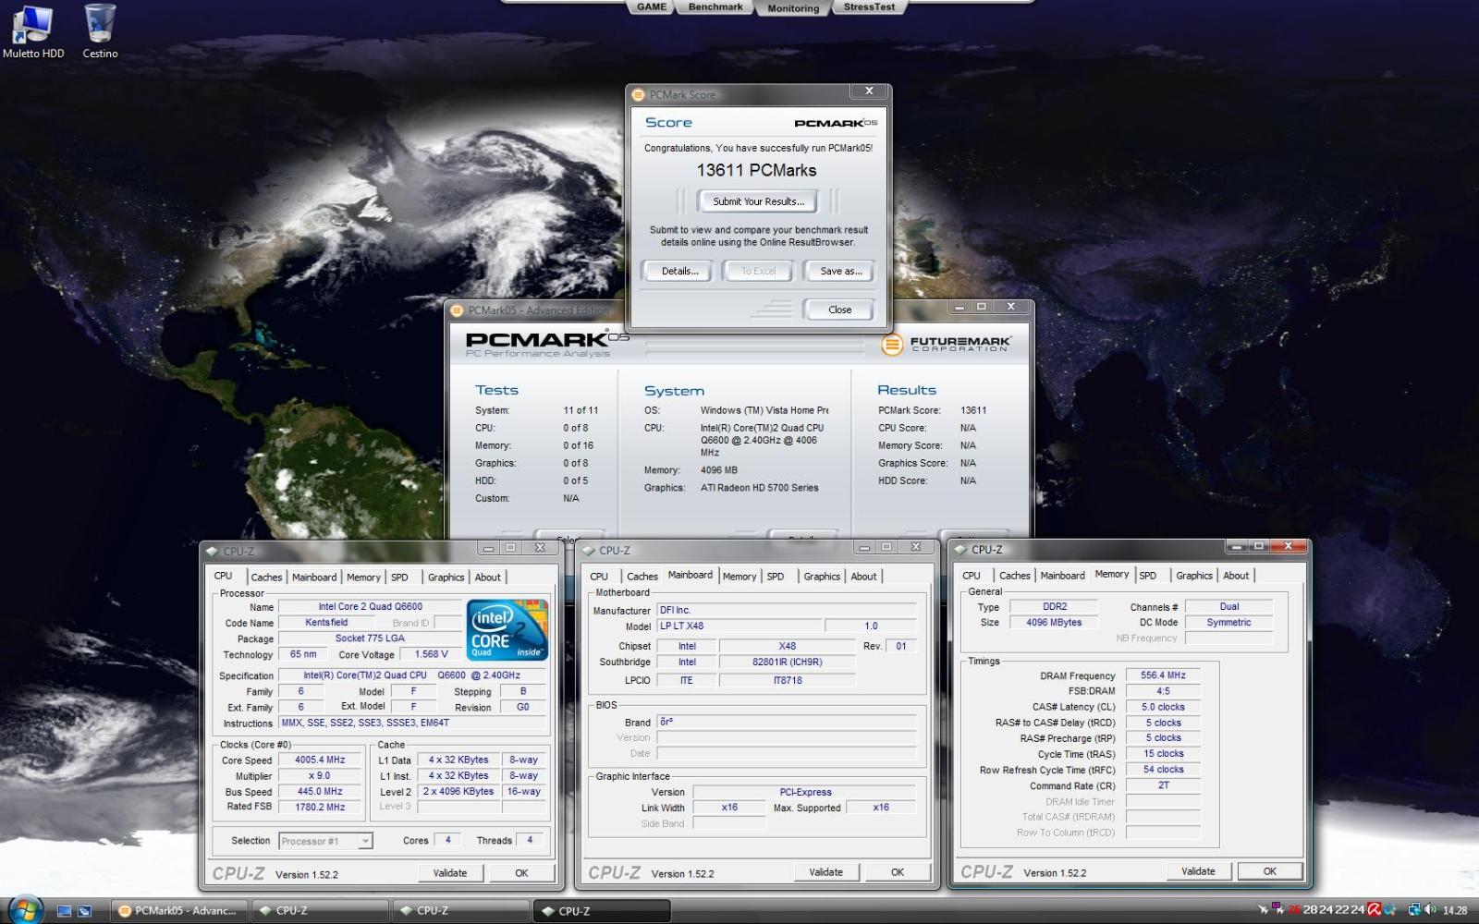The height and width of the screenshot is (924, 1479).
Task: Click title icon of CPU-Z Memory window
Action: pyautogui.click(x=960, y=549)
